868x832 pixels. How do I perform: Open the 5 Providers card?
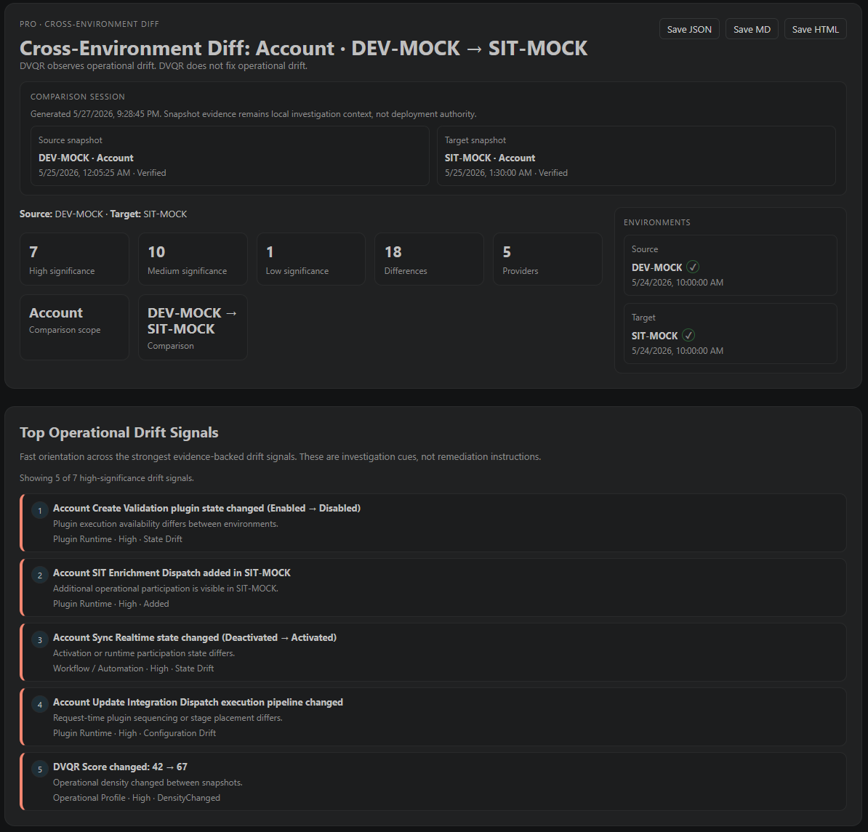[x=547, y=259]
